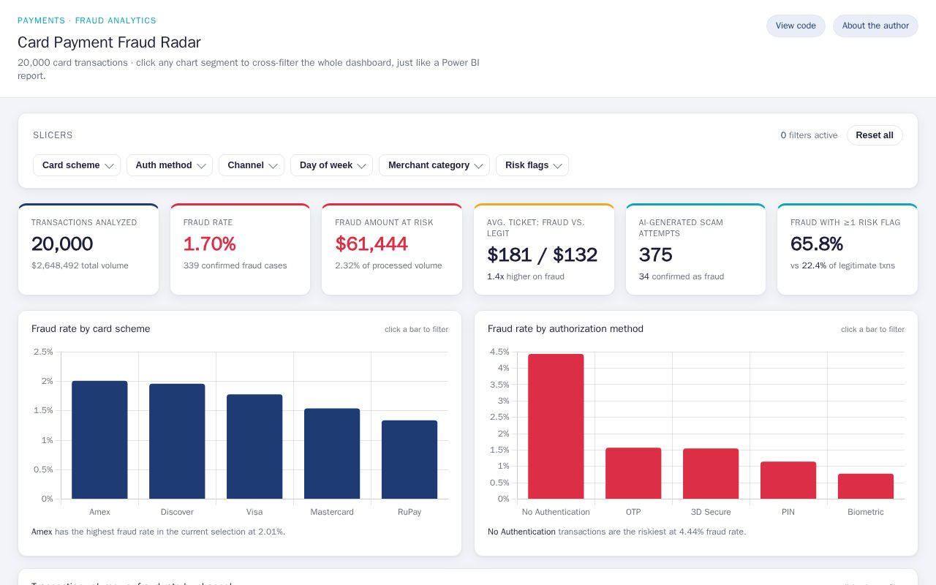This screenshot has width=936, height=585.
Task: Click the '2.32% of processed volume' text
Action: pos(388,265)
